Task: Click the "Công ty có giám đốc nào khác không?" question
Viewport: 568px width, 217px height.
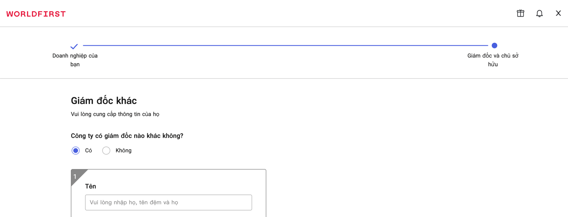Action: 127,136
